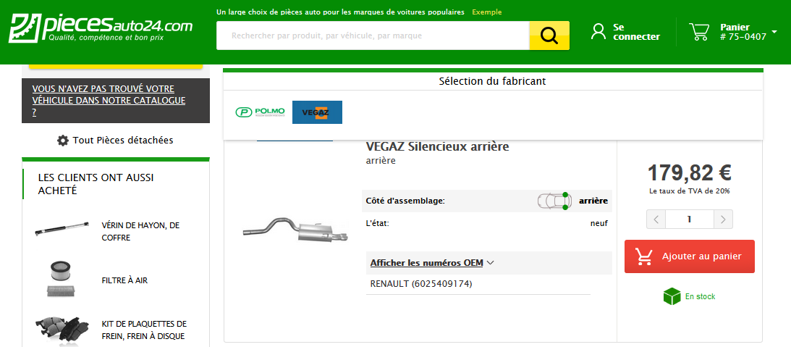Click Ajouter au panier button
This screenshot has height=347, width=791.
690,256
